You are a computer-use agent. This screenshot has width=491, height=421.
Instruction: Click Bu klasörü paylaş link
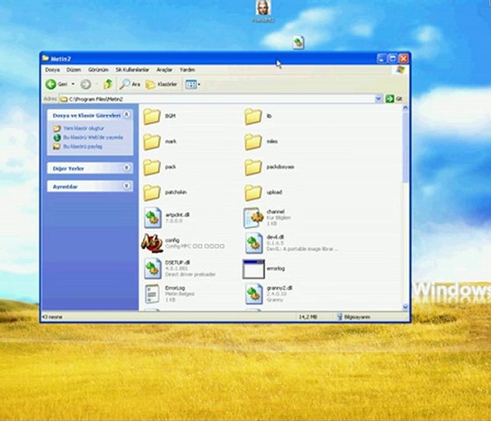coord(82,146)
